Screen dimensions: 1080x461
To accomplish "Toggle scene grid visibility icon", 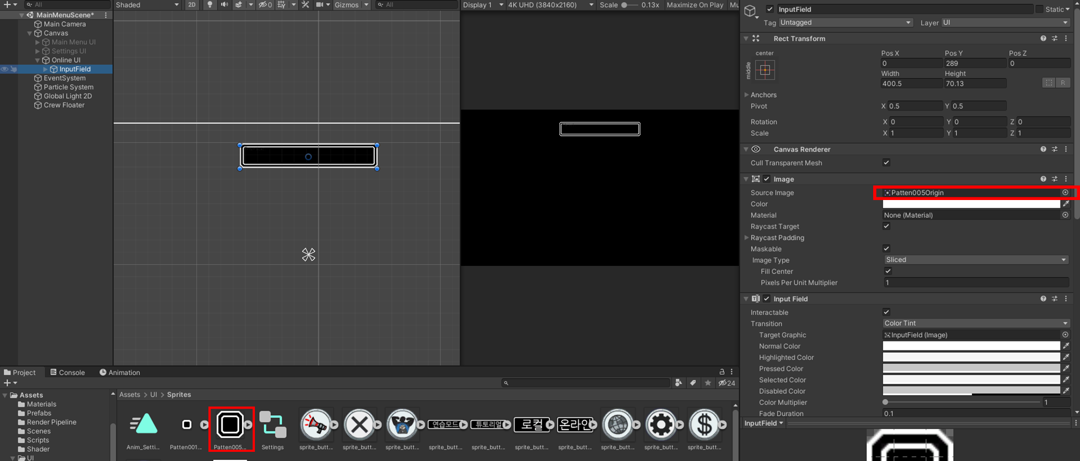I will point(281,5).
